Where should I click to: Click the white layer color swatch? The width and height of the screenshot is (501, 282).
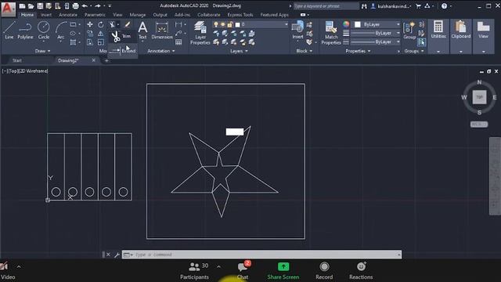pyautogui.click(x=237, y=24)
